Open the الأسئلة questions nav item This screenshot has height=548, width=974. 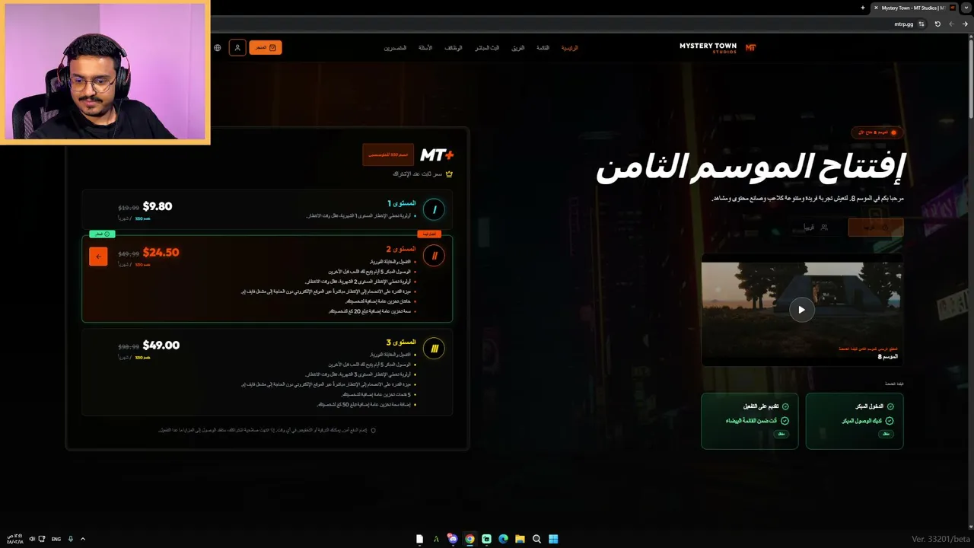coord(425,48)
